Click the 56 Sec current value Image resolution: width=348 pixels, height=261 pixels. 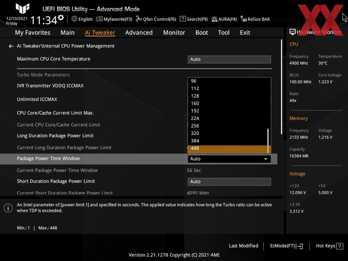(x=194, y=170)
